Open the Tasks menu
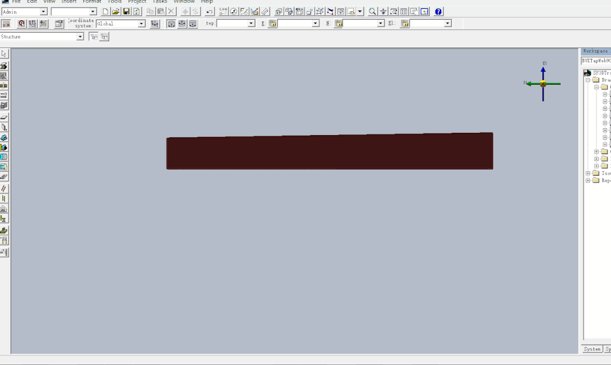This screenshot has width=611, height=365. [160, 2]
